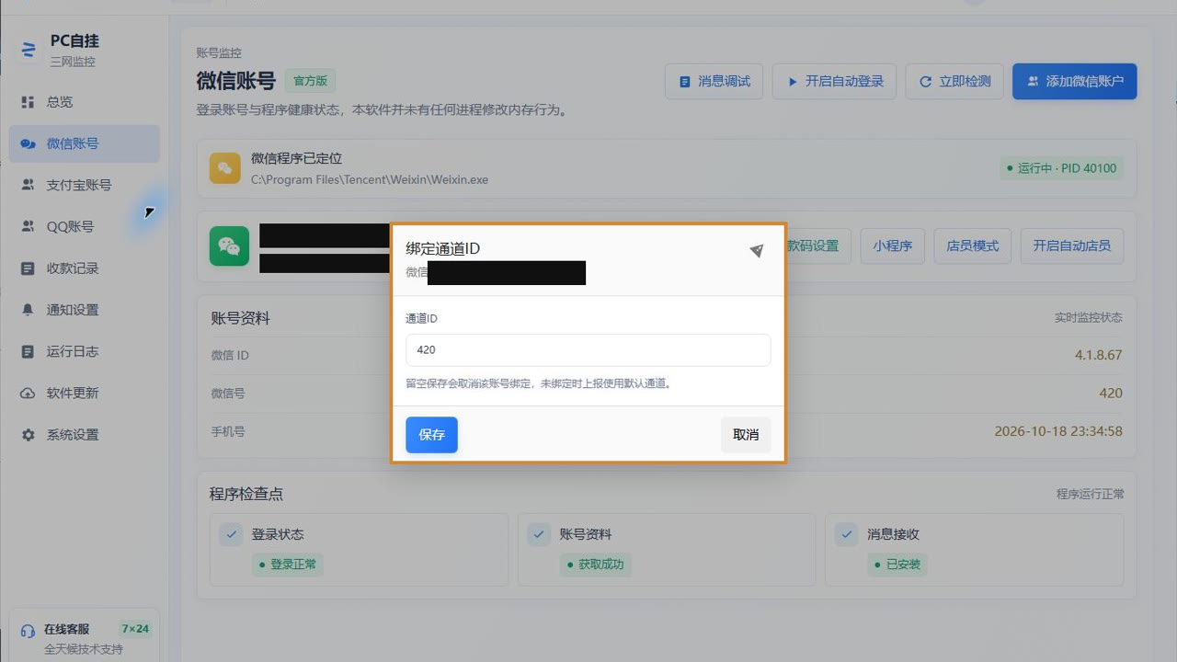Open 系统设置 in the sidebar

pos(85,435)
